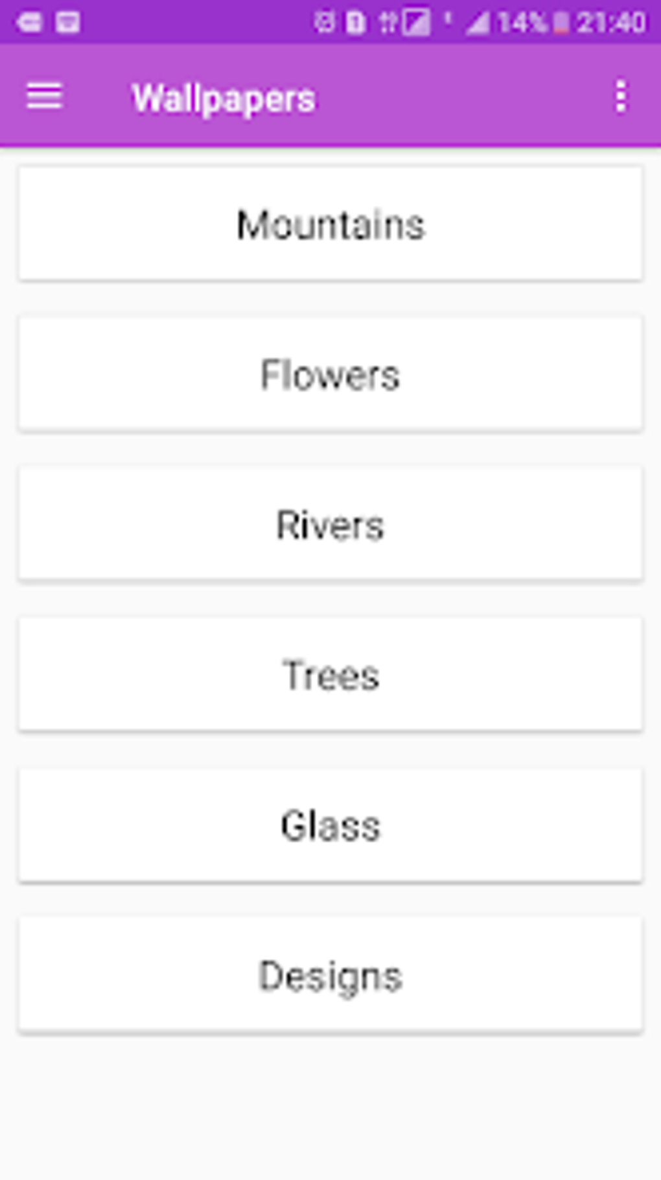Open the three-dot overflow menu
This screenshot has height=1180, width=661.
point(621,97)
